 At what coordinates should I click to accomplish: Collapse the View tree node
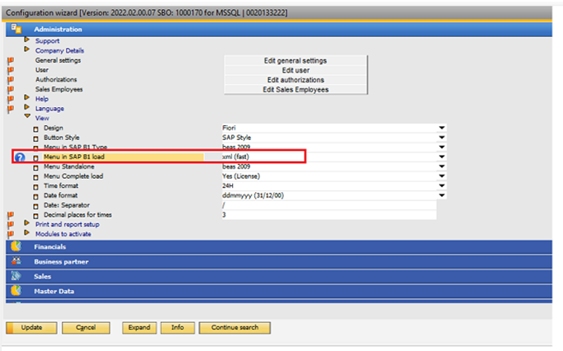click(x=27, y=116)
